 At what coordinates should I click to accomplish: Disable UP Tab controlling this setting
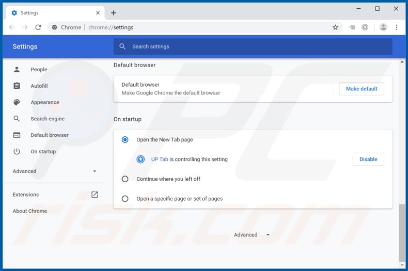click(368, 159)
